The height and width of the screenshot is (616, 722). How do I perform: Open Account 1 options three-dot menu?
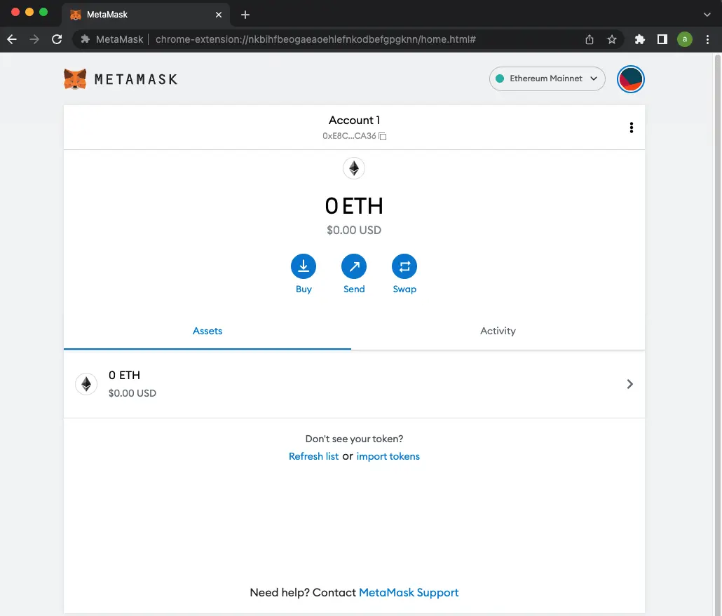coord(632,128)
